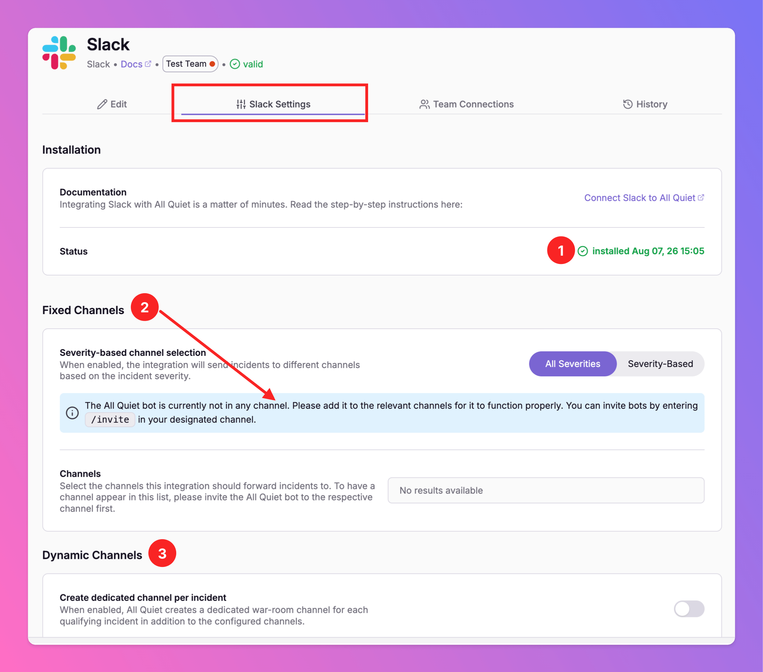Click the Slack page title

coord(108,45)
